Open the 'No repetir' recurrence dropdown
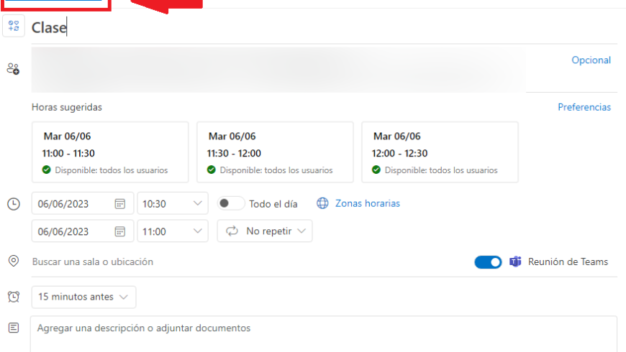The width and height of the screenshot is (626, 352). click(265, 231)
